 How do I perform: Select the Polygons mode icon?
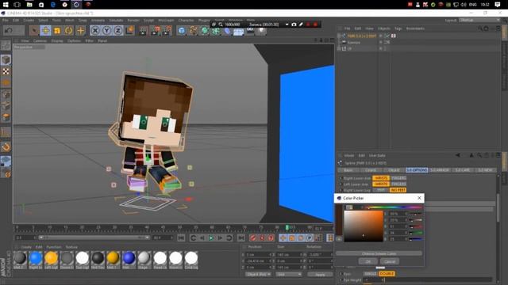(x=6, y=117)
